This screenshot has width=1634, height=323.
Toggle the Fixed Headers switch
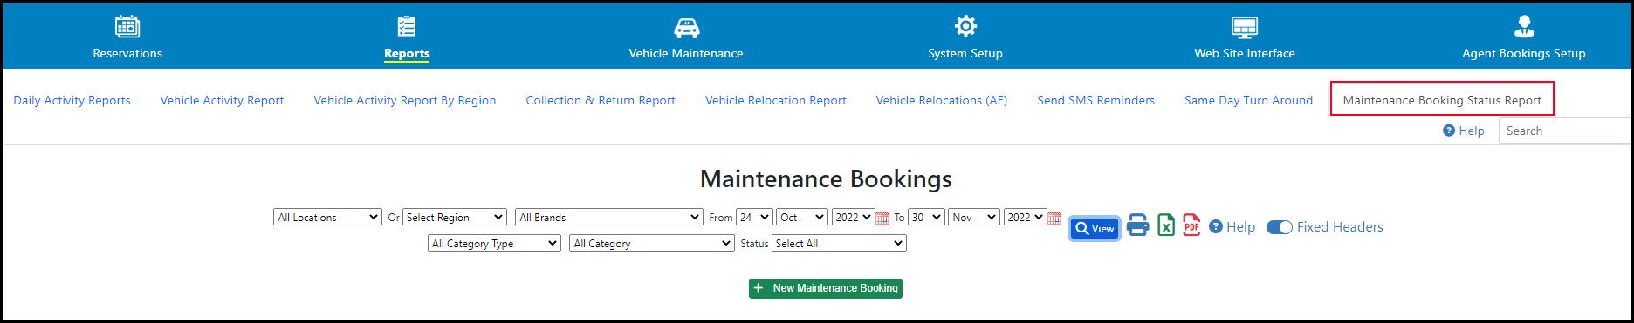[1280, 227]
